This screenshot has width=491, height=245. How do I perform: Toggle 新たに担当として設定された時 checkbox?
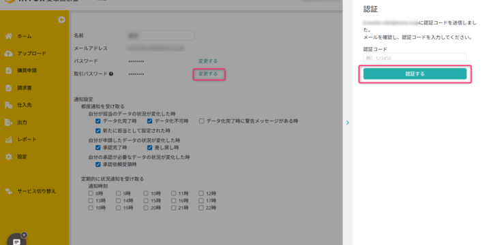98,130
